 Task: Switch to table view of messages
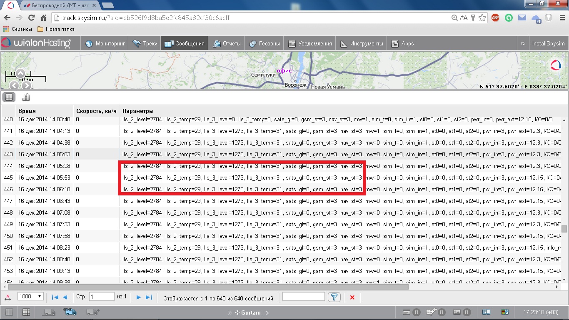pyautogui.click(x=9, y=97)
